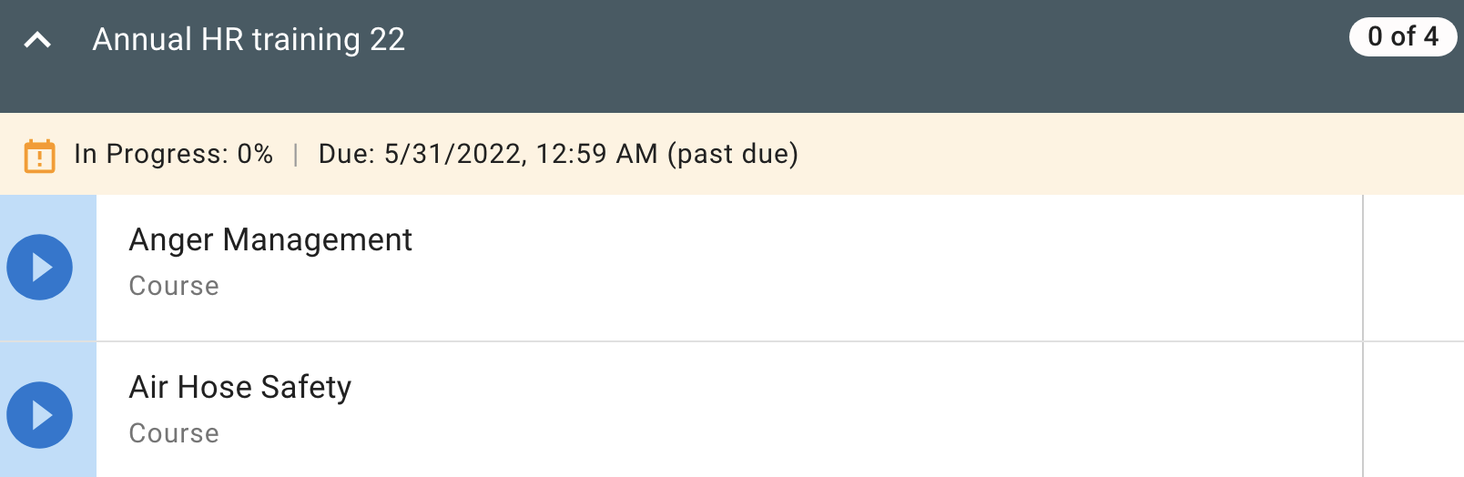Viewport: 1464px width, 477px height.
Task: Open the Air Hose Safety title link
Action: (240, 388)
